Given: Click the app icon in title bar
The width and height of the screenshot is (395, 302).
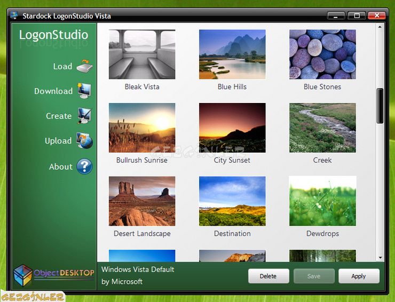Looking at the screenshot, I should (14, 15).
